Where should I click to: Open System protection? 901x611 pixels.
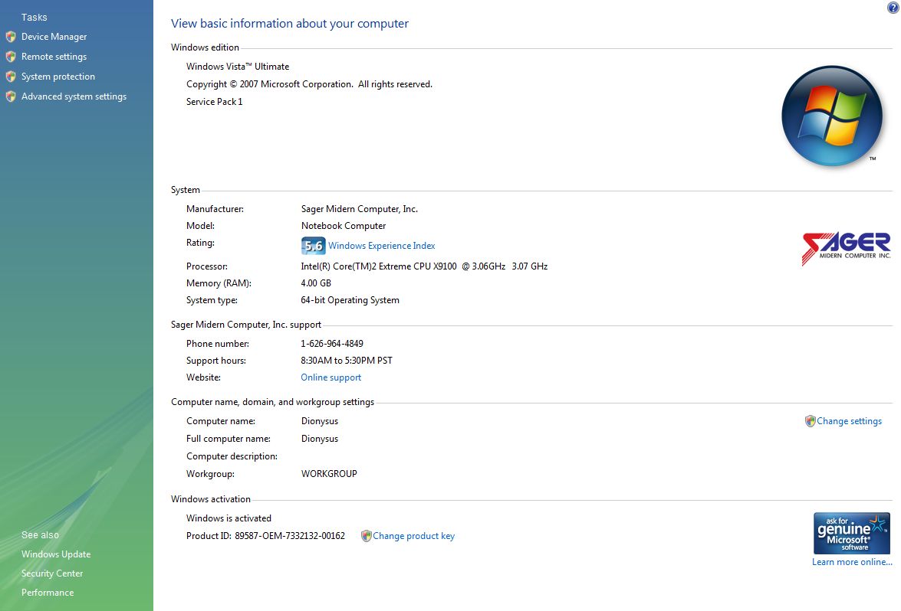[58, 77]
